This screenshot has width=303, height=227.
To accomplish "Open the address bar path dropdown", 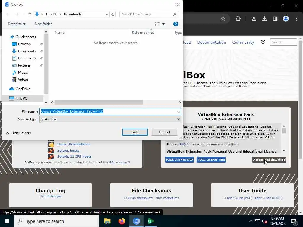I will click(x=107, y=14).
